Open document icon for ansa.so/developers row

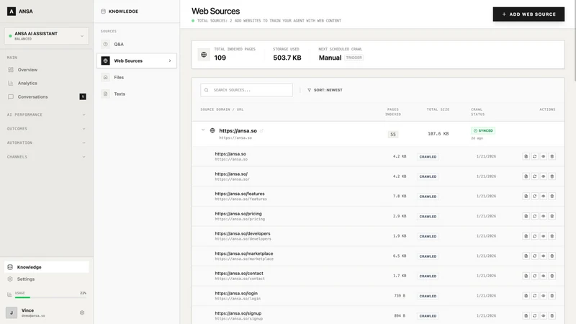tap(526, 236)
